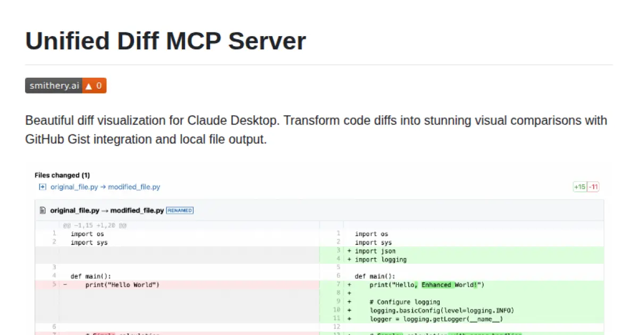
Task: Toggle line number 7 on the added line
Action: tap(338, 284)
